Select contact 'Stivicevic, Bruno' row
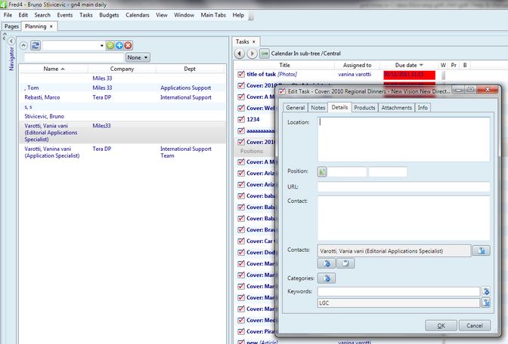This screenshot has height=344, width=508. 122,116
